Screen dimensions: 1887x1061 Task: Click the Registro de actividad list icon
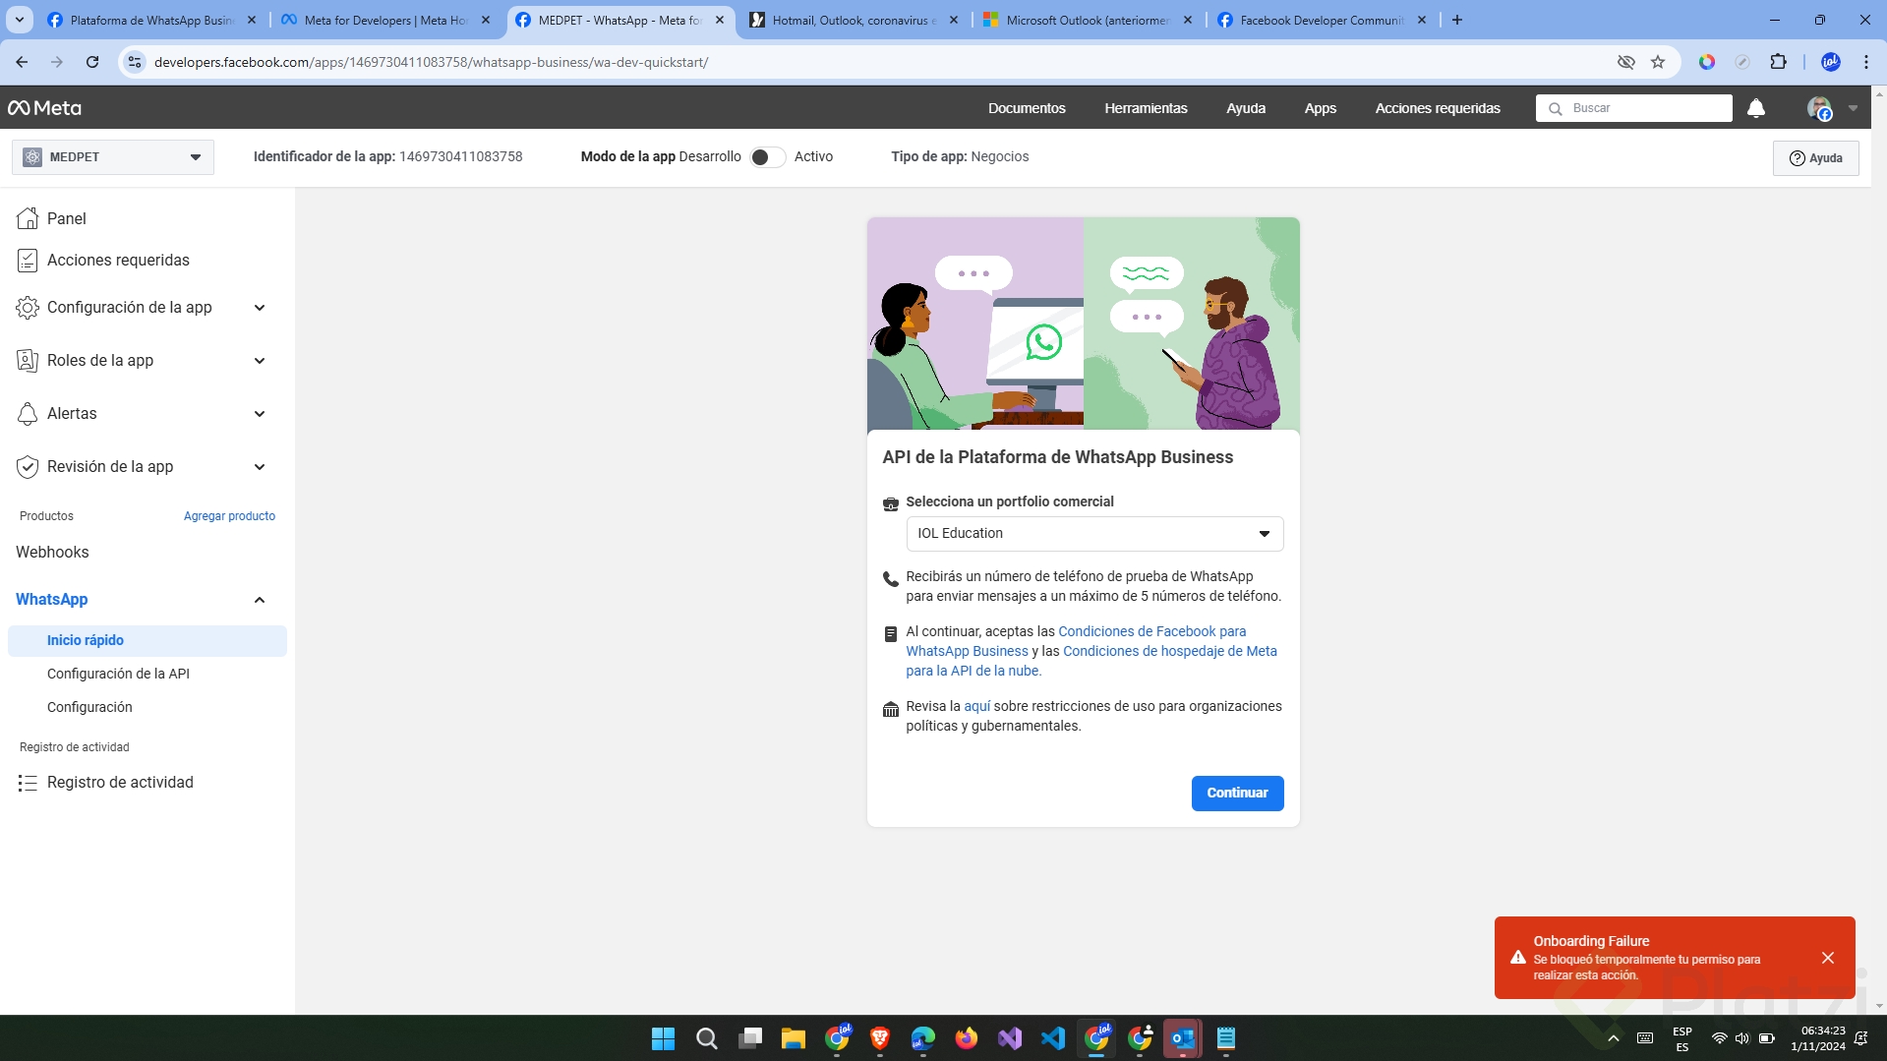point(28,783)
